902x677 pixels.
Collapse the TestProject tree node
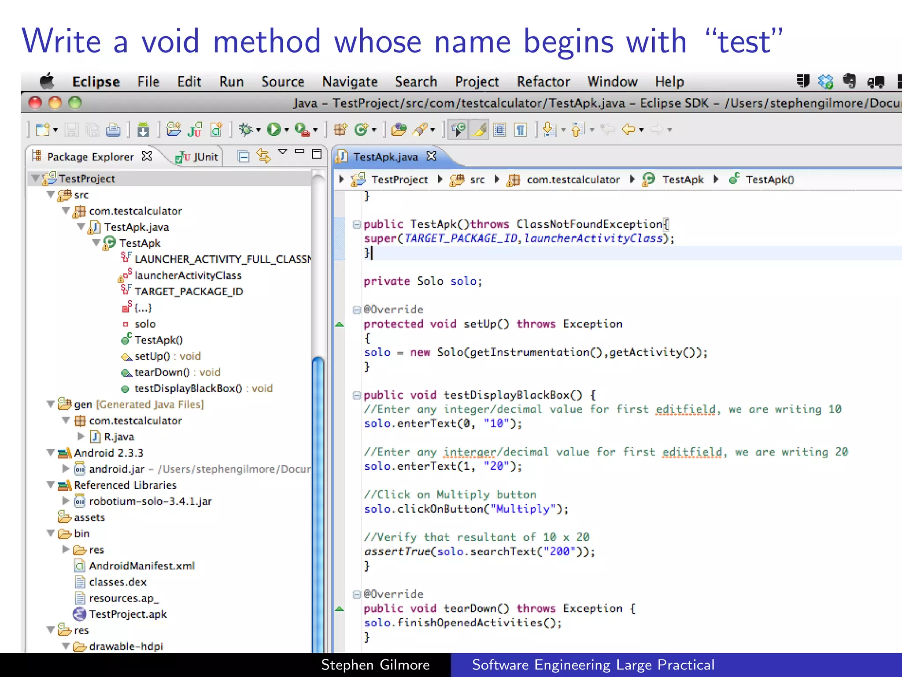[x=35, y=179]
